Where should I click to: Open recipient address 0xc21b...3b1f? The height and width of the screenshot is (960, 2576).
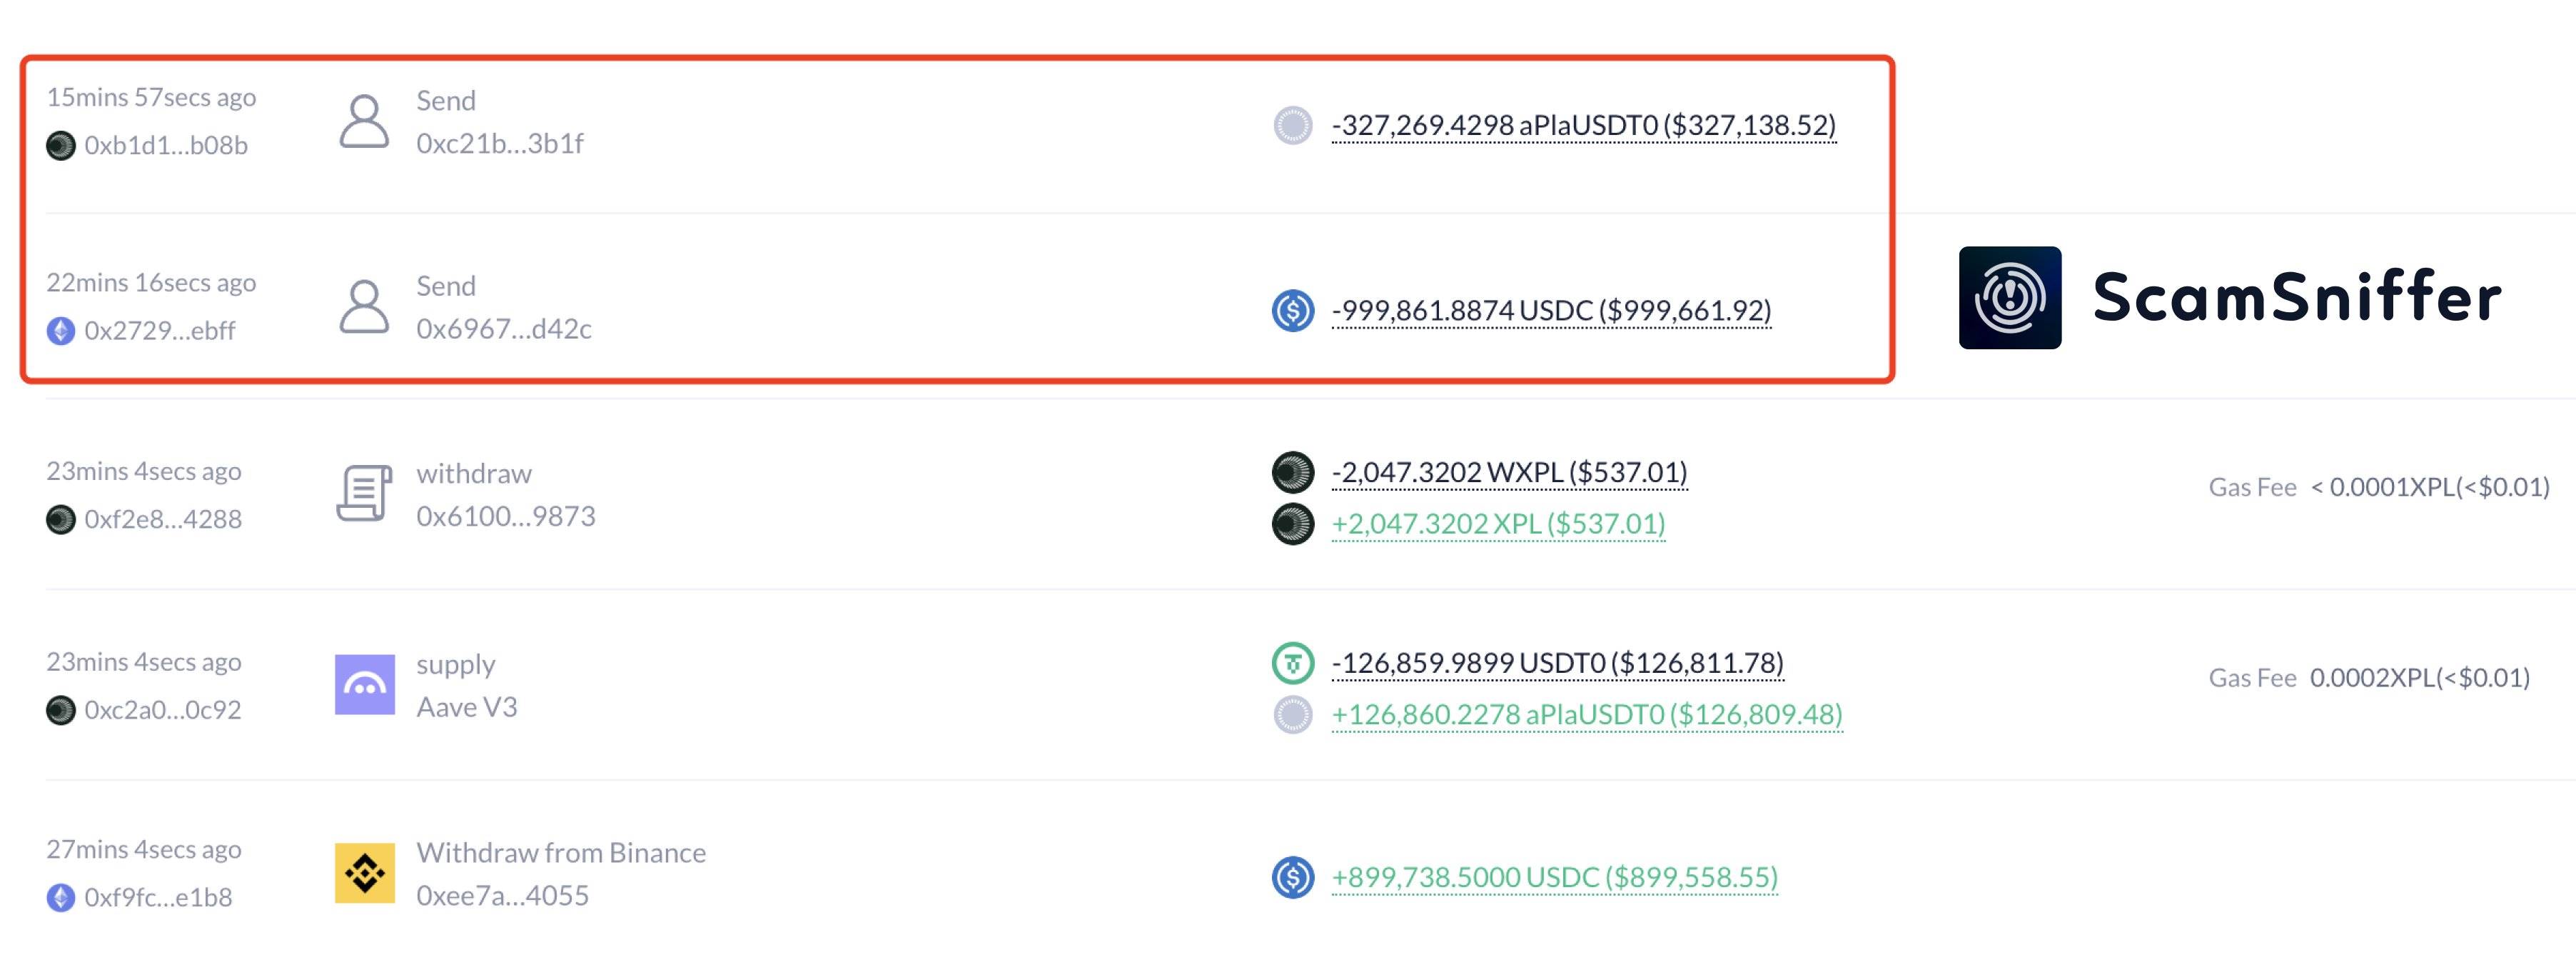point(500,144)
